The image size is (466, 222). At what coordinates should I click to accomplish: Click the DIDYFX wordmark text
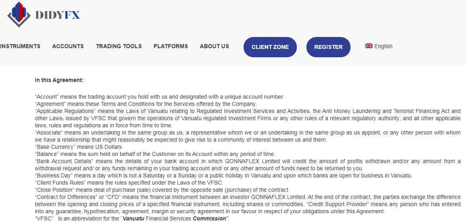click(58, 15)
